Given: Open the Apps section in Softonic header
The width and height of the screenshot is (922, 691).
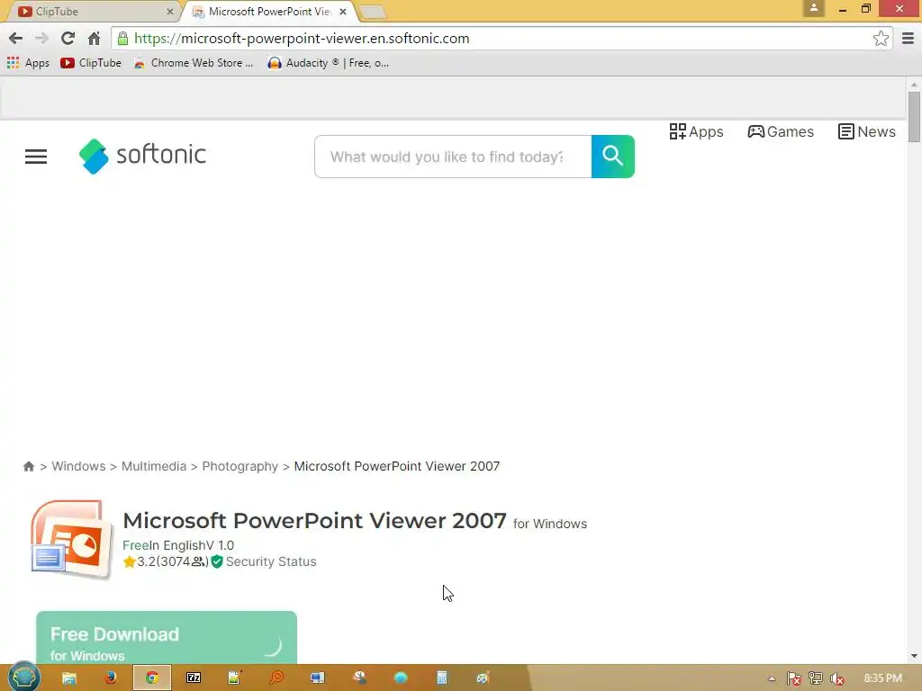Looking at the screenshot, I should click(x=696, y=131).
